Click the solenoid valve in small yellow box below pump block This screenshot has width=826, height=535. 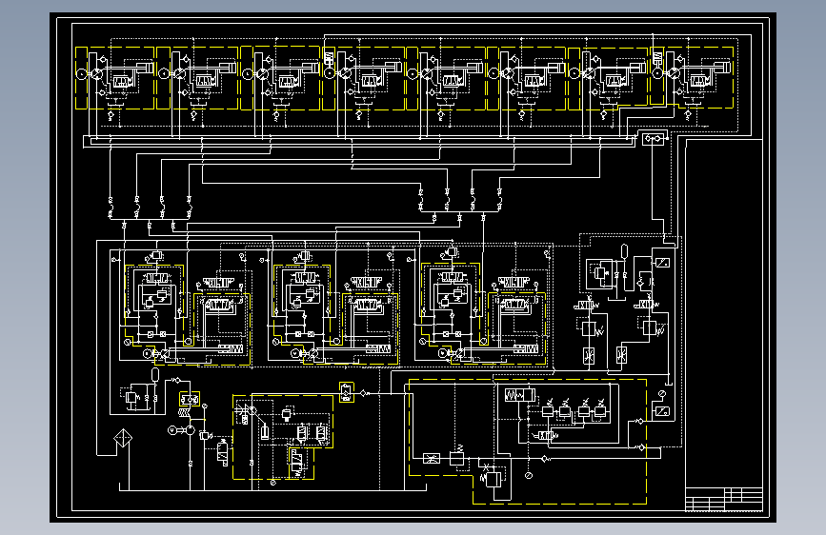click(x=297, y=463)
